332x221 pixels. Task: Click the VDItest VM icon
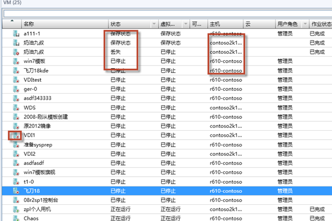point(16,80)
